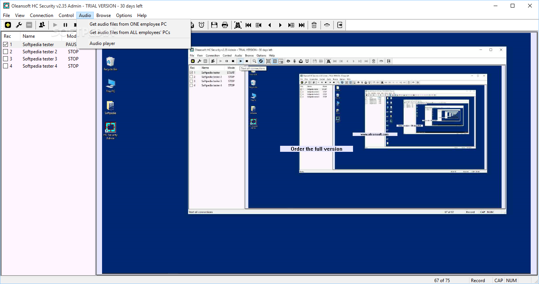
Task: Open the wrench settings icon in main toolbar
Action: point(19,25)
